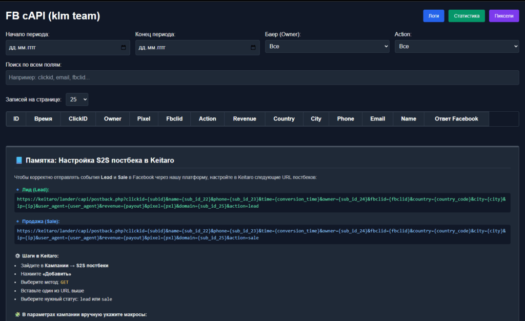The image size is (525, 321).
Task: Open the Логи page button
Action: (434, 16)
